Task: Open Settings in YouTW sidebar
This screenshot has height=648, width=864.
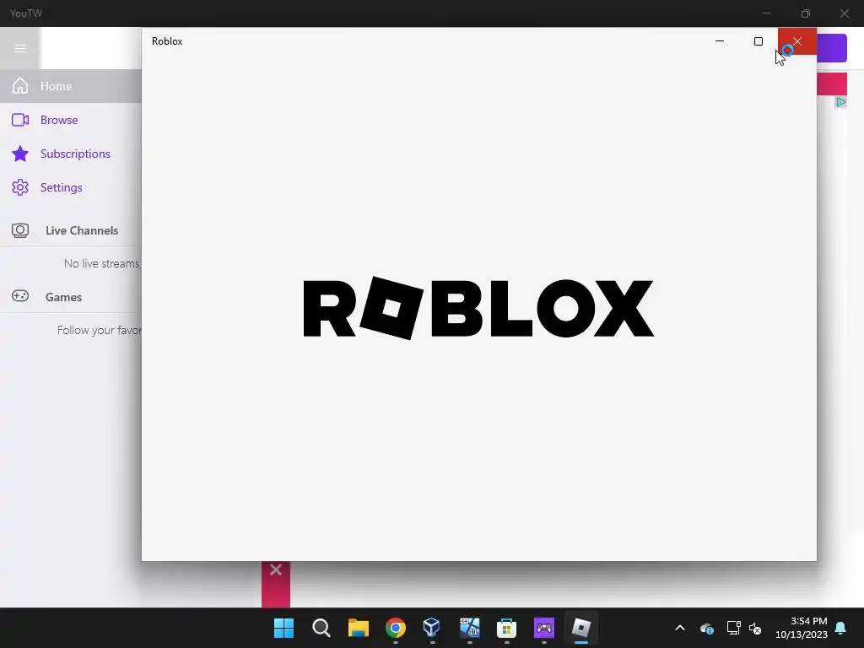Action: (71, 187)
